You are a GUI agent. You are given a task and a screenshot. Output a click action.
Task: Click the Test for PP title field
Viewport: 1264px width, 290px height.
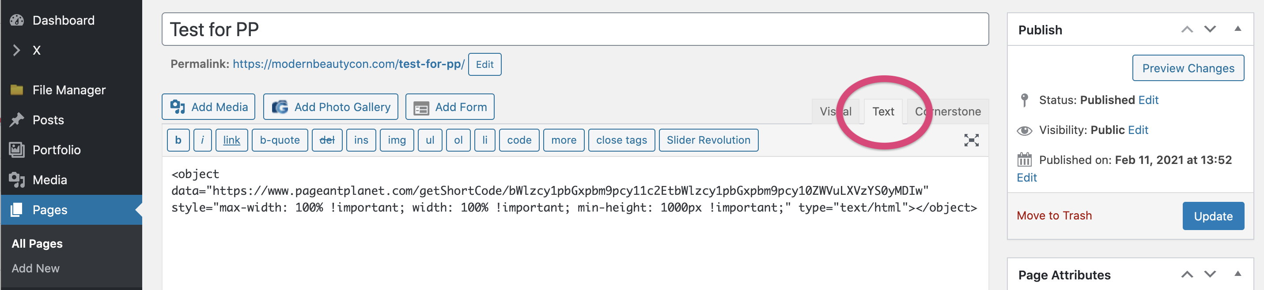575,30
